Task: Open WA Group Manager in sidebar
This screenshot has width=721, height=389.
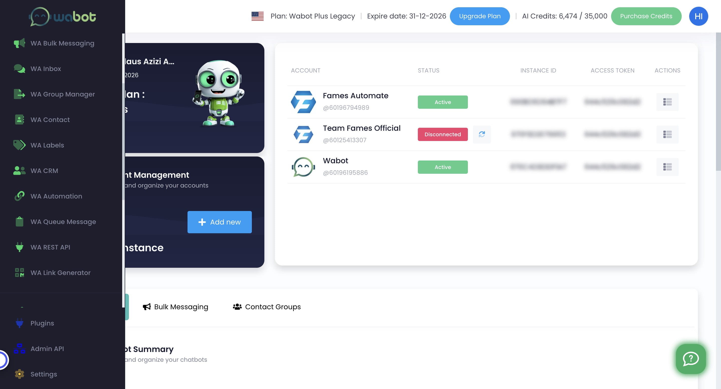Action: pyautogui.click(x=62, y=94)
